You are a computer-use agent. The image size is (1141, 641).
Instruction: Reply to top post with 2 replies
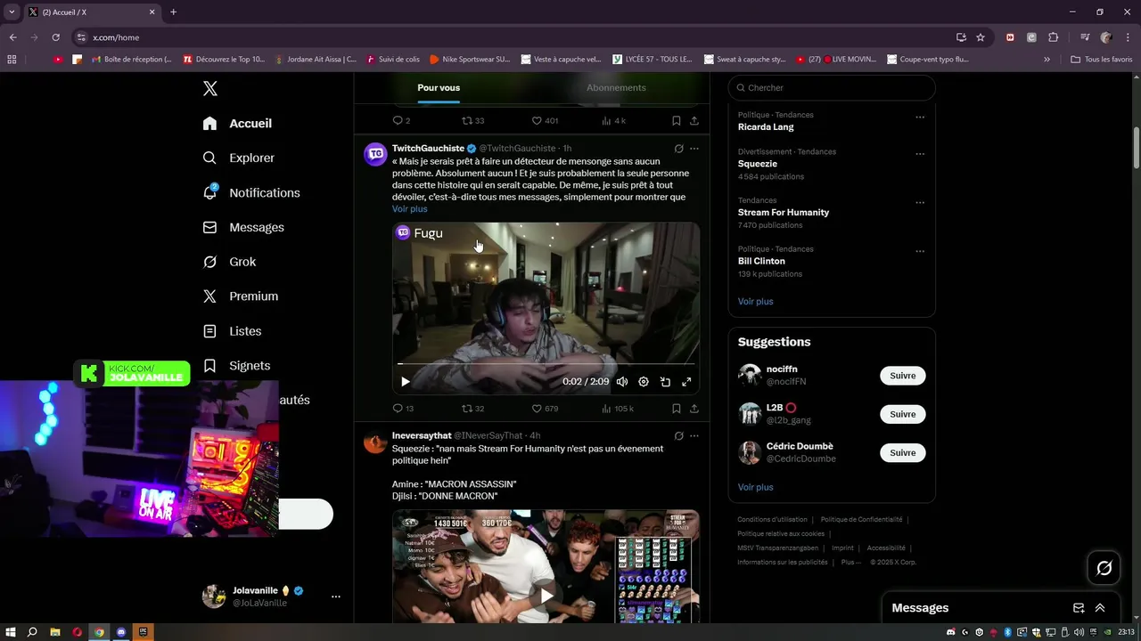tap(401, 121)
